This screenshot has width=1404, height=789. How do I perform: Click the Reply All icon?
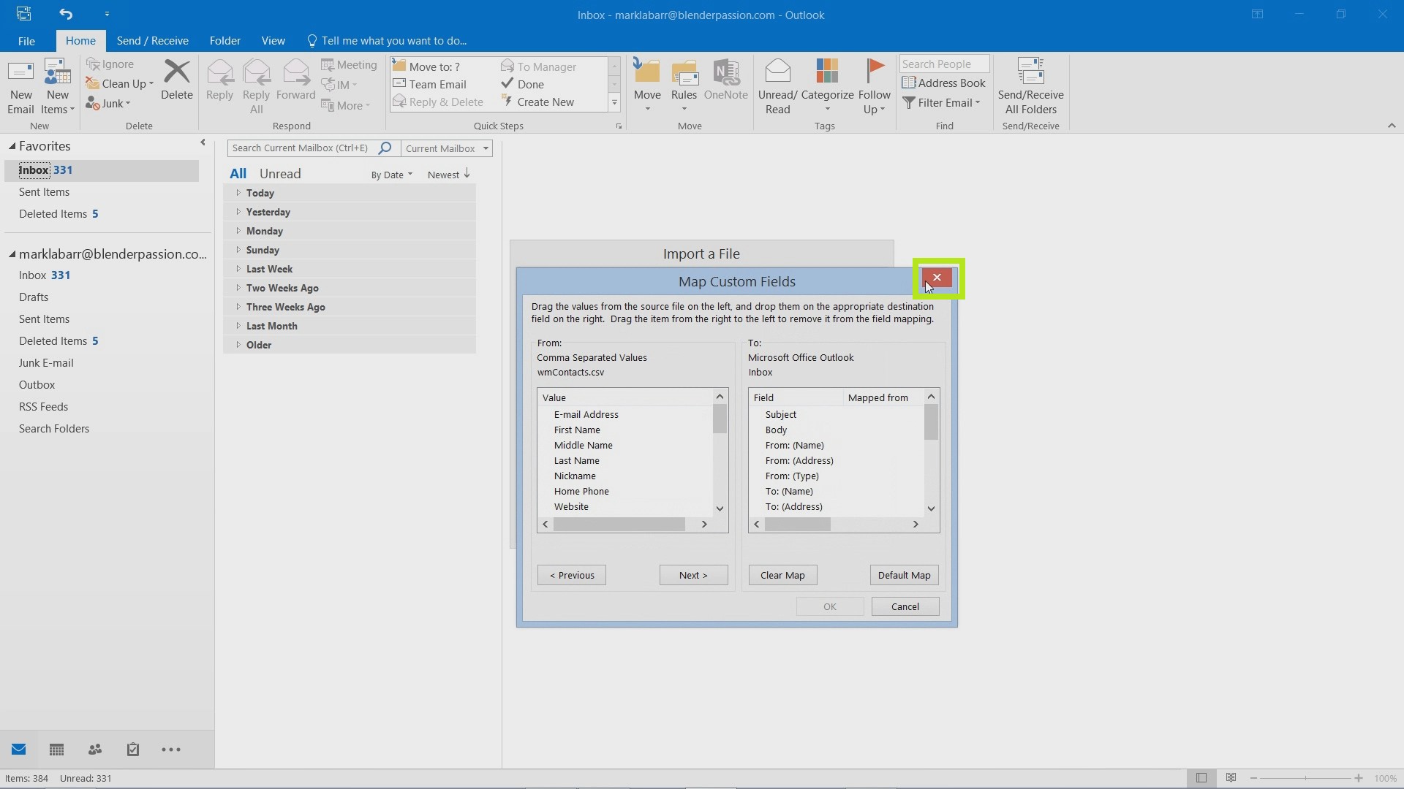point(256,86)
